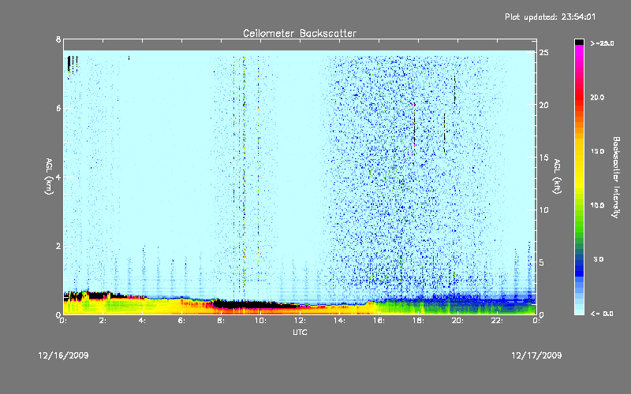Select the 20 tick on kft axis
Image resolution: width=631 pixels, height=394 pixels.
coord(543,105)
